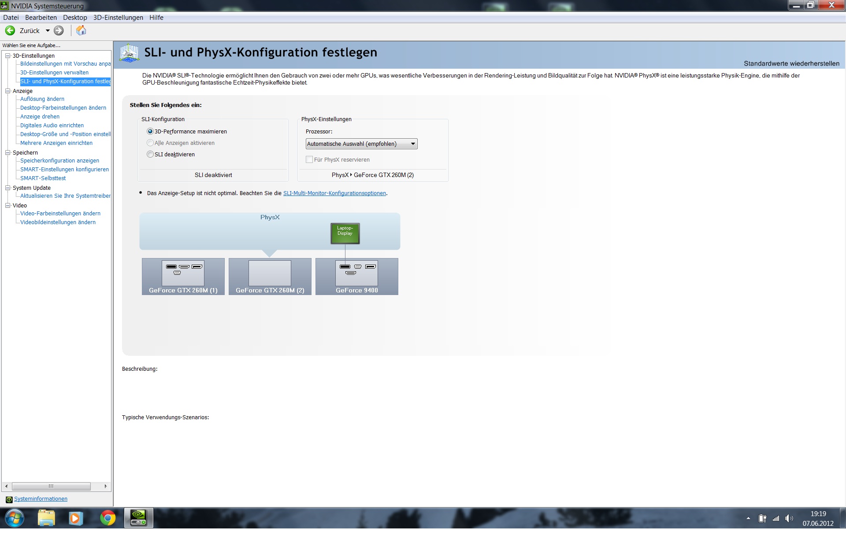Open the back history dropdown arrow
The image size is (846, 539).
[x=48, y=31]
